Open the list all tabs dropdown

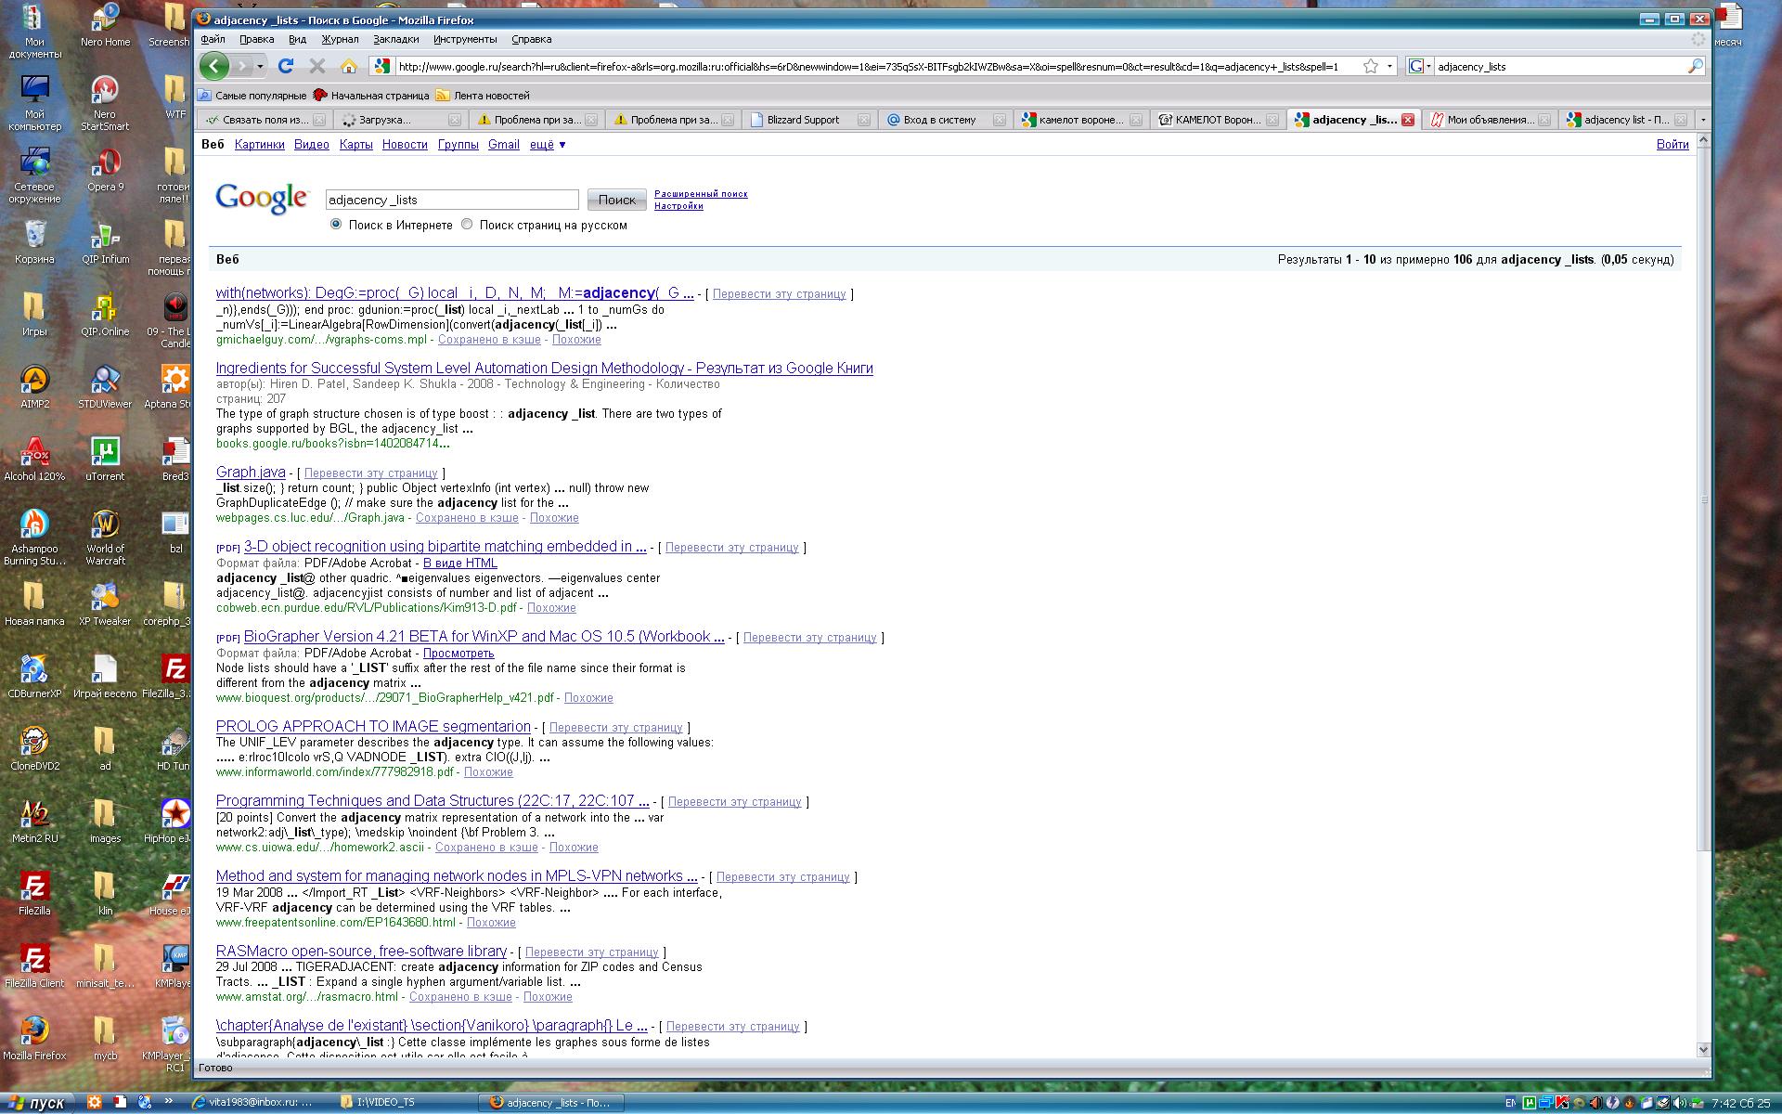[x=1702, y=120]
